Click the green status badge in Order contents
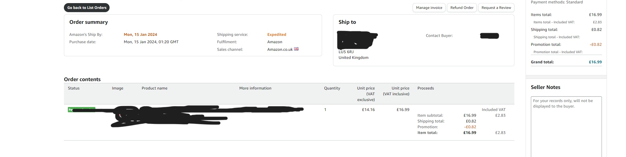The height and width of the screenshot is (157, 626). (x=81, y=110)
